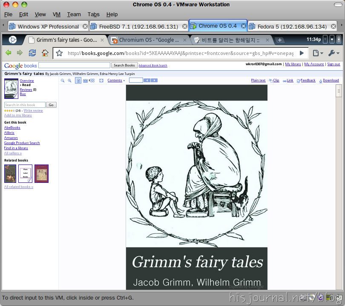Click the book cover thumbnail in sidebar

[x=11, y=89]
